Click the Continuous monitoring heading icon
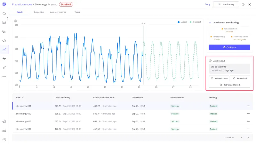Image resolution: width=256 pixels, height=144 pixels. [210, 22]
